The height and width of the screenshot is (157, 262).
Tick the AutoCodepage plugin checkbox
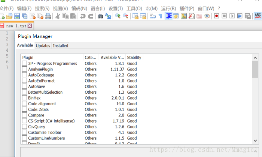(24, 75)
